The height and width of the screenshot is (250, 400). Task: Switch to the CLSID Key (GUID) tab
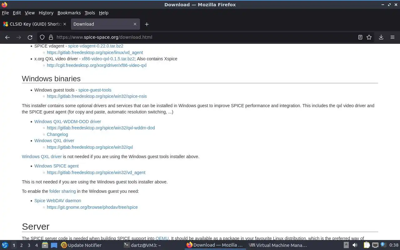pos(35,24)
